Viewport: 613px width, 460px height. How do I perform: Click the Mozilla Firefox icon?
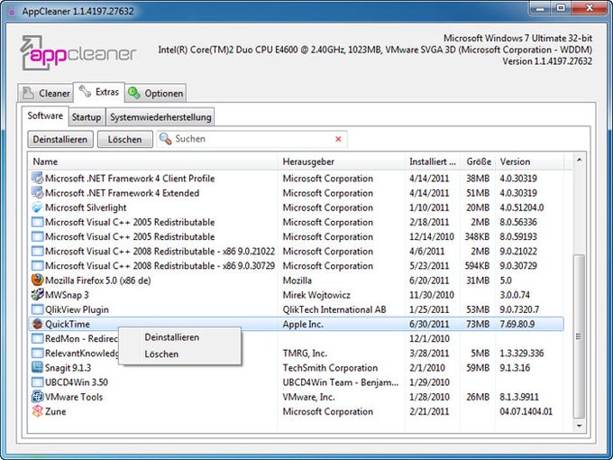coord(37,281)
